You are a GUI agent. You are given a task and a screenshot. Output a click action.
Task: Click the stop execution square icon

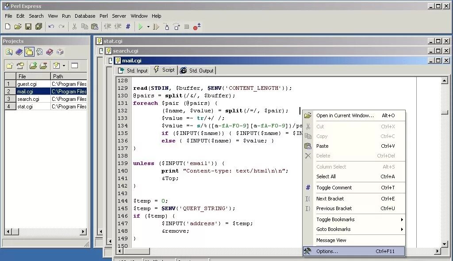pos(187,27)
